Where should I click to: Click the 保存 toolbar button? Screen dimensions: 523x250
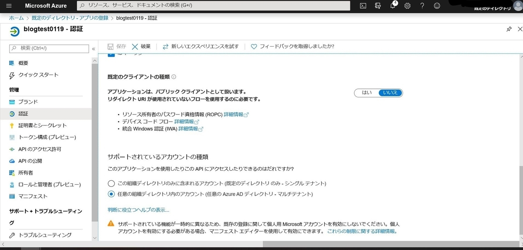tap(117, 46)
